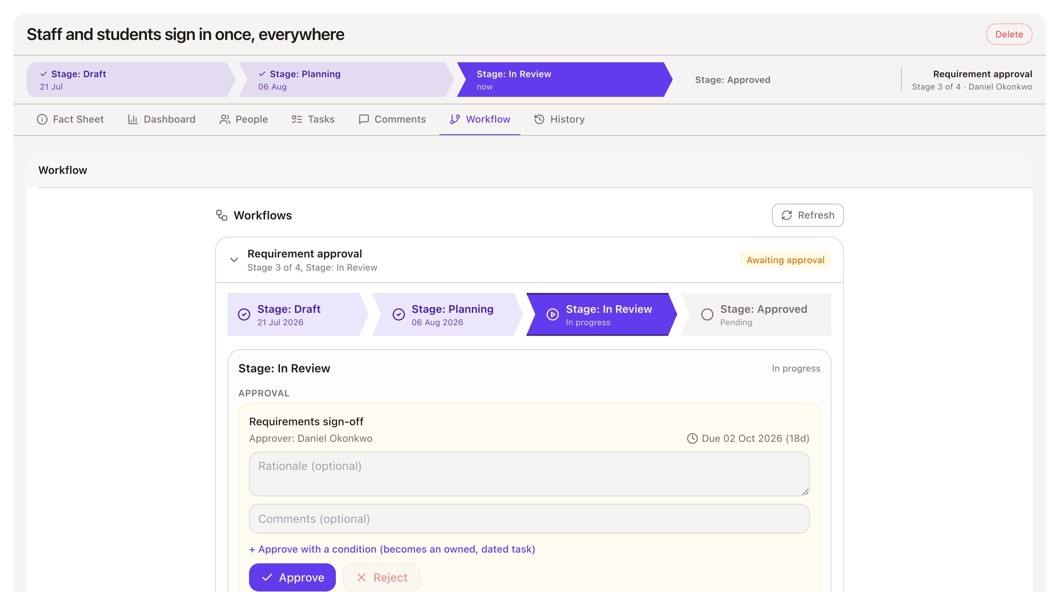The width and height of the screenshot is (1059, 592).
Task: Click the Approver: Daniel Okonkwo text
Action: (x=311, y=439)
